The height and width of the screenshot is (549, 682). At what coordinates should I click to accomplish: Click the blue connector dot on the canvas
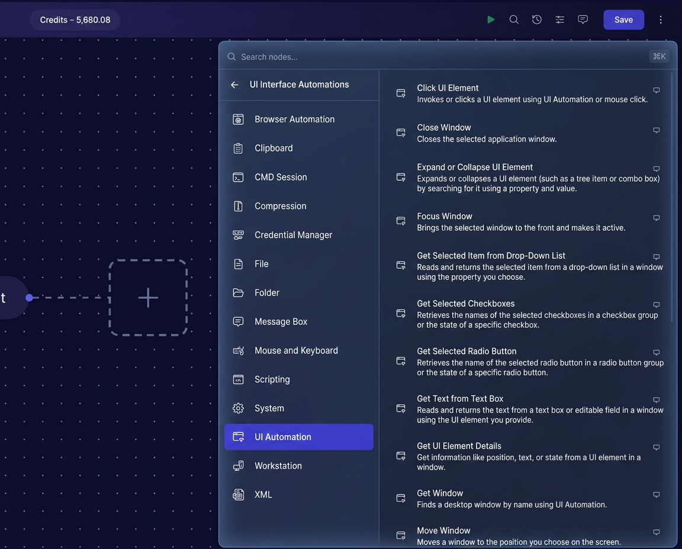(x=29, y=298)
